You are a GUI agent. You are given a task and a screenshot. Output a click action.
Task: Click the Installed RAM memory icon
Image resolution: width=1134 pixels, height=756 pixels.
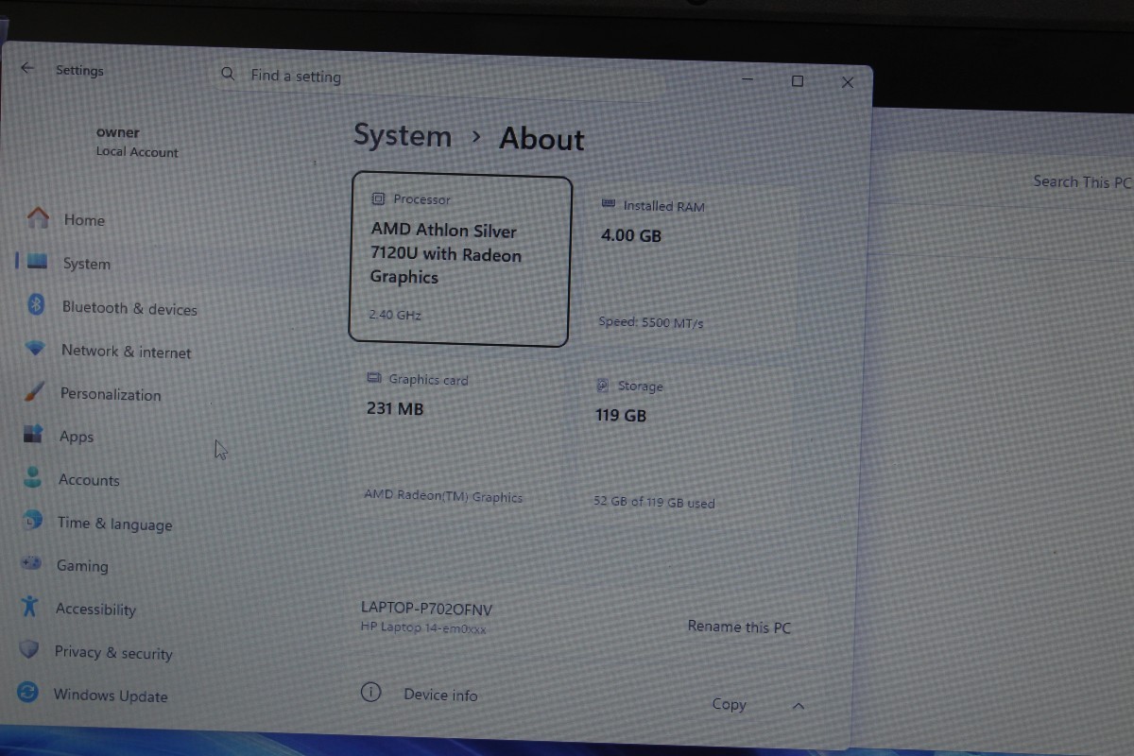609,204
